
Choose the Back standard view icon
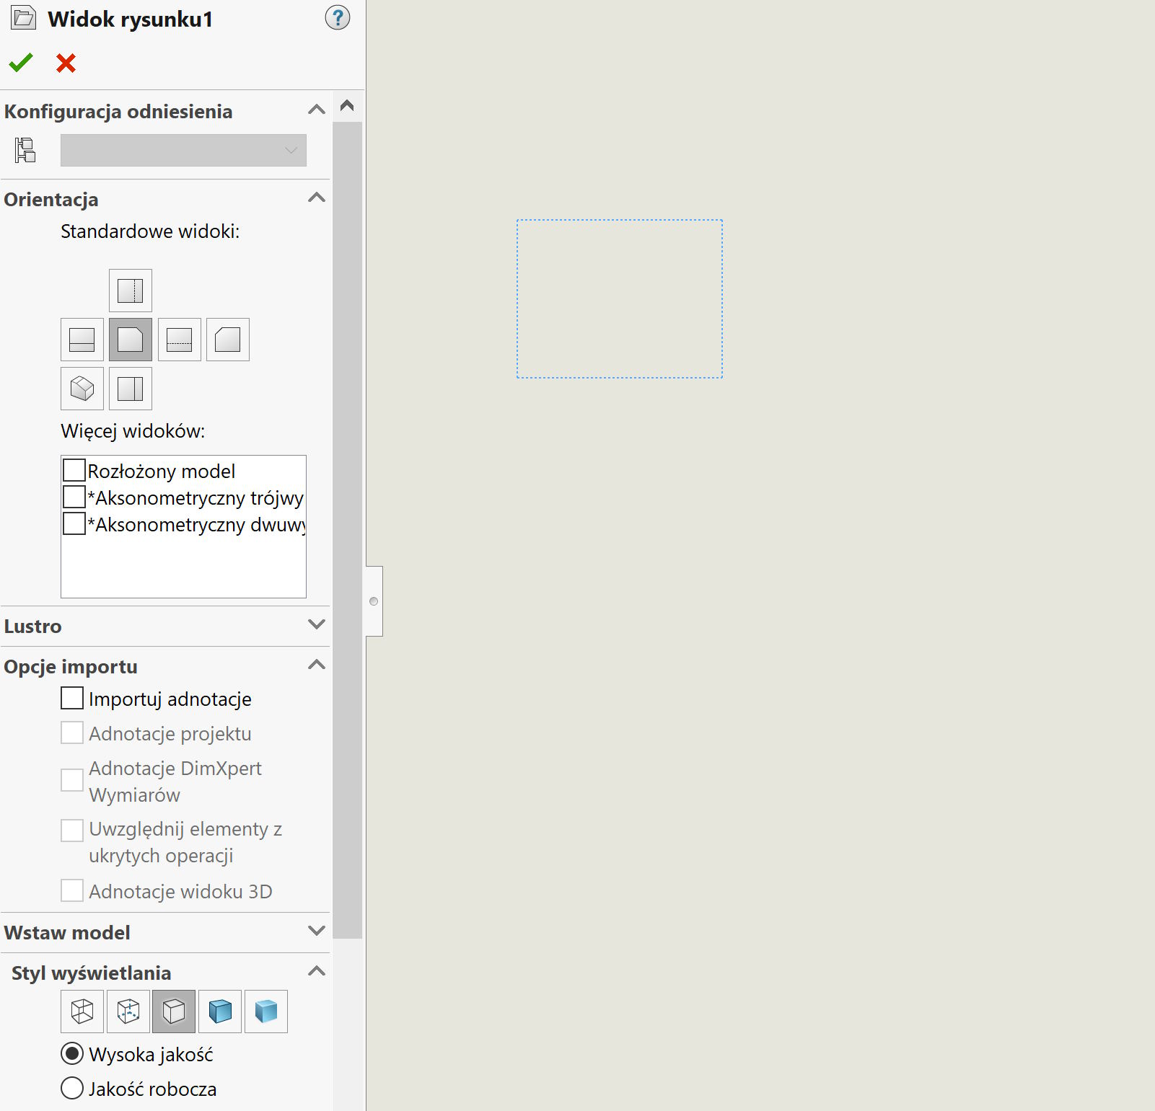(227, 340)
